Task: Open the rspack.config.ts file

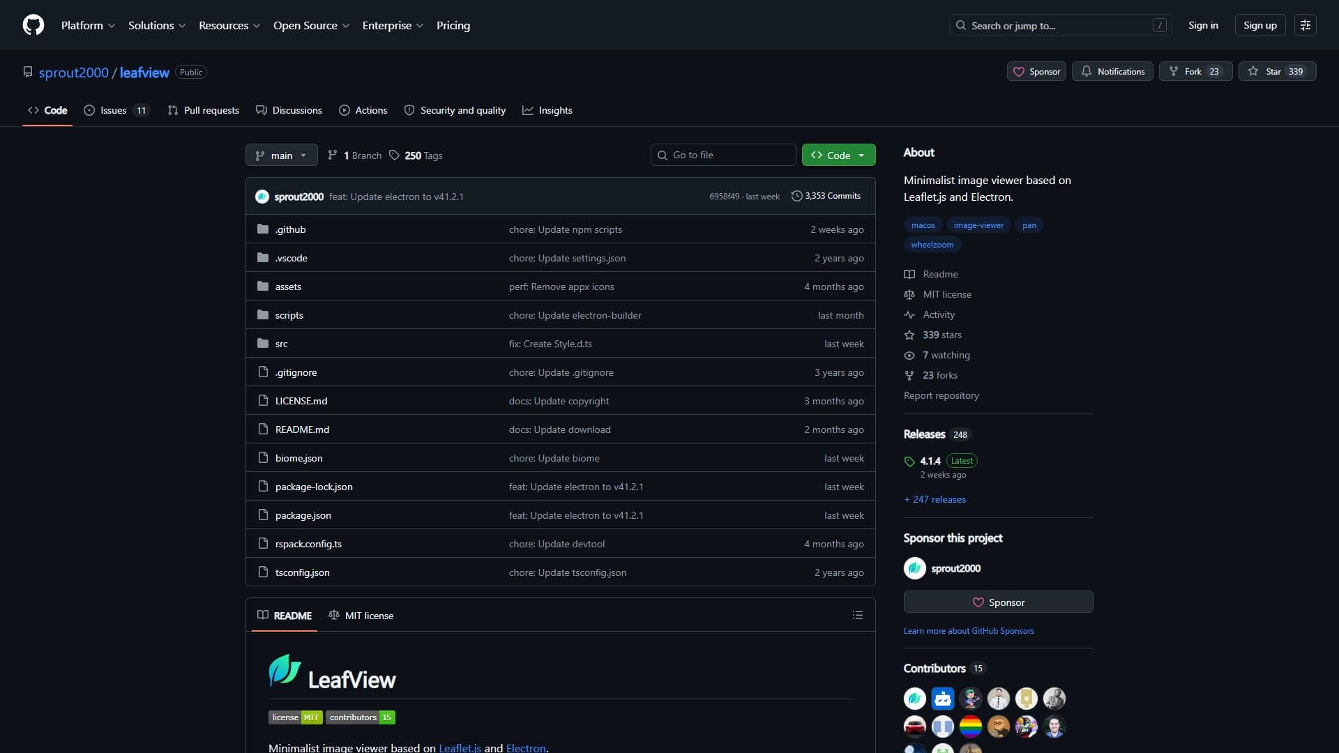Action: pos(308,544)
